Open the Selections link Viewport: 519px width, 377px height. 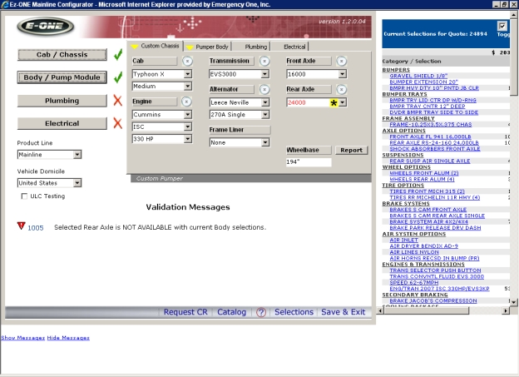pos(294,312)
